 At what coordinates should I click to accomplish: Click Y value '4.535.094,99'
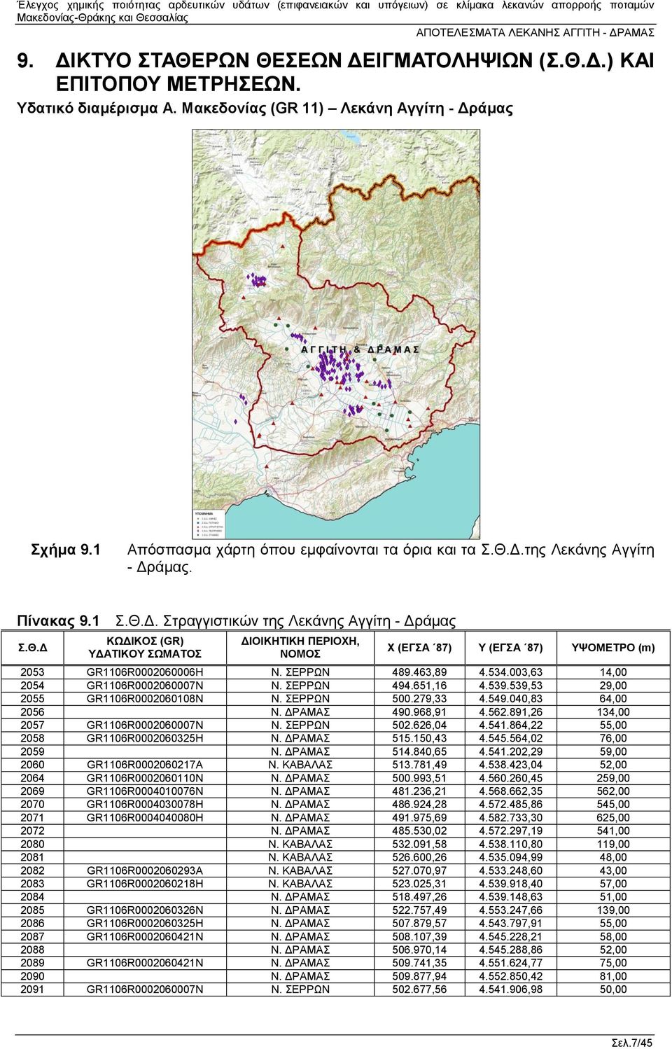(x=510, y=857)
